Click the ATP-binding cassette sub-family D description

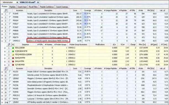[48, 102]
